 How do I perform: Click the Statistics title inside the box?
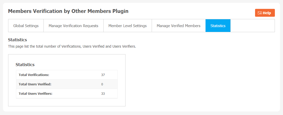click(x=25, y=65)
